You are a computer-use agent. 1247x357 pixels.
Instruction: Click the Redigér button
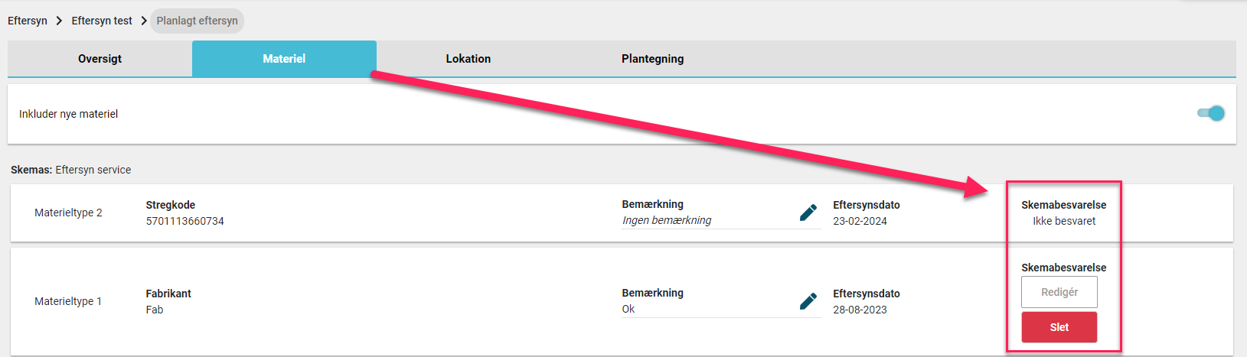1059,292
